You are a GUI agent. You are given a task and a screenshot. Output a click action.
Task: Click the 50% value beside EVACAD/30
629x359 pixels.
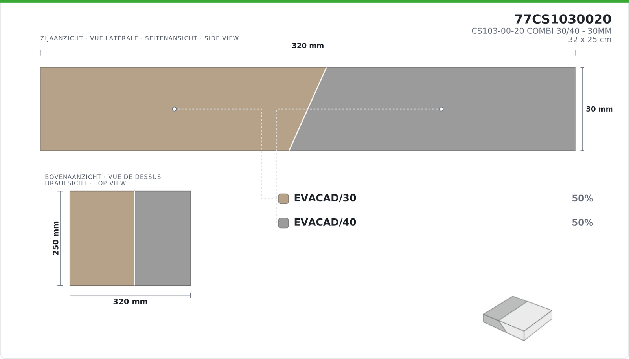pyautogui.click(x=582, y=199)
